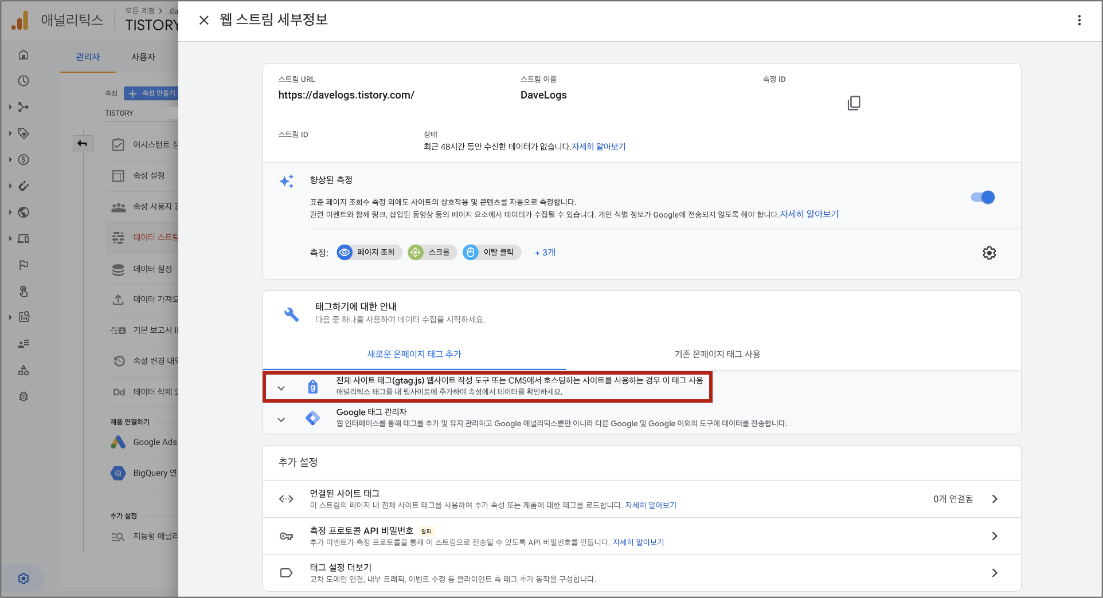Open the devices tech icon in sidebar

click(x=24, y=239)
